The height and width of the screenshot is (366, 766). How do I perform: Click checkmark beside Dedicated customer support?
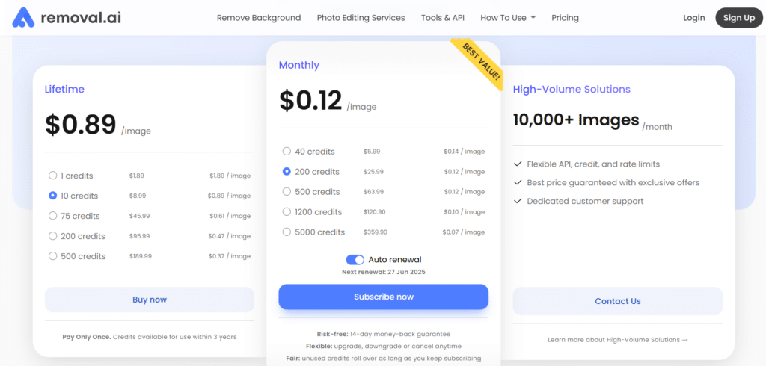[518, 201]
